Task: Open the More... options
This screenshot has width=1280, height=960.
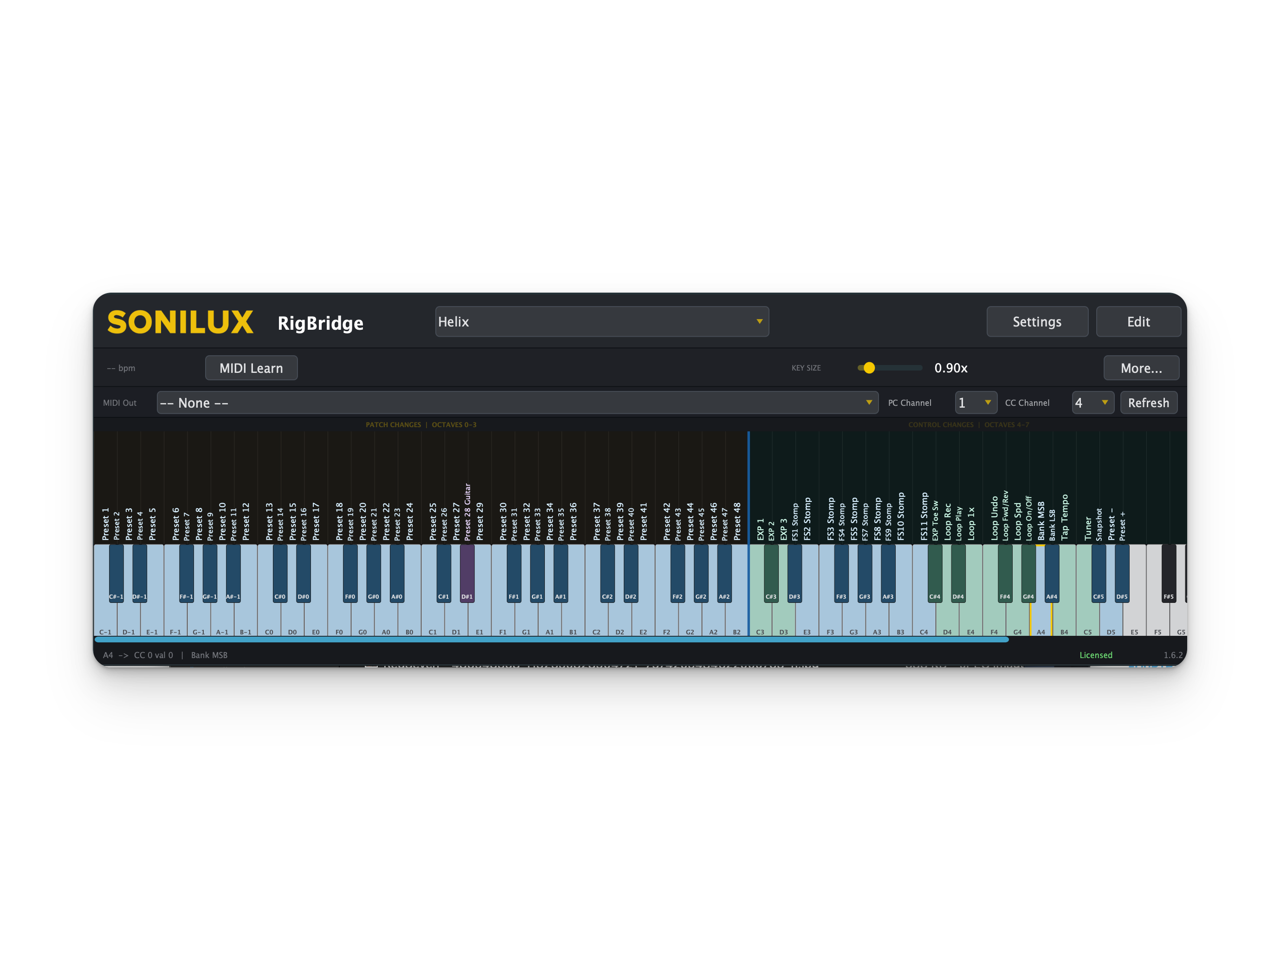Action: [1141, 368]
